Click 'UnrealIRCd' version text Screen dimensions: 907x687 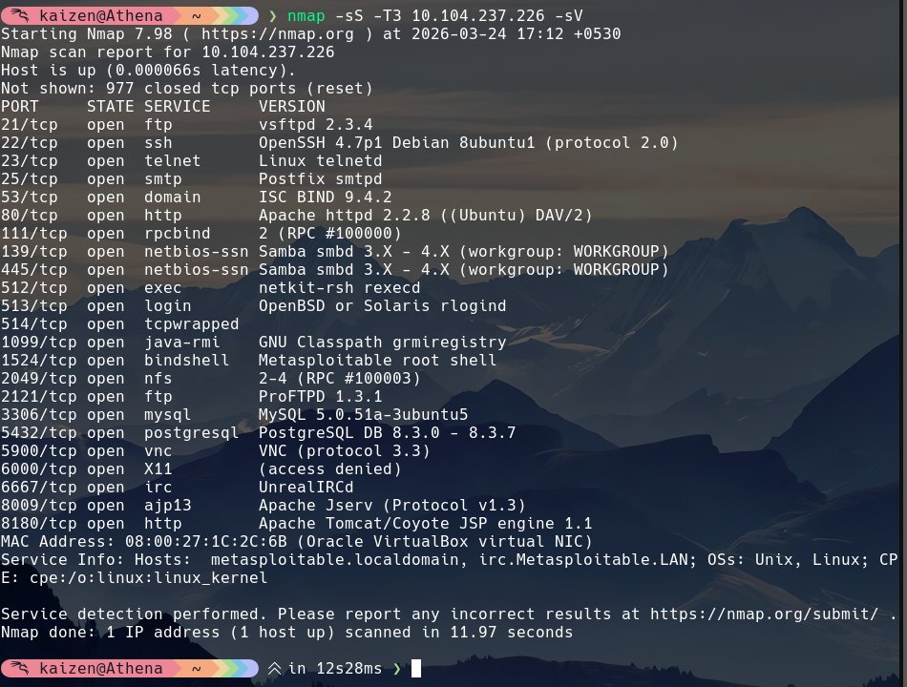pos(306,487)
